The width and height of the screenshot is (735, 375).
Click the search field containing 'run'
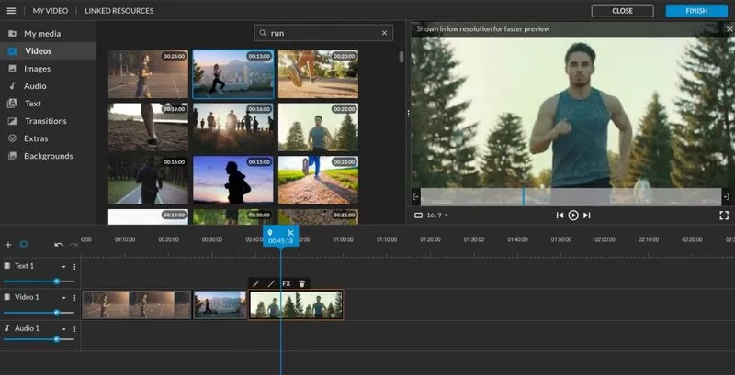(323, 33)
